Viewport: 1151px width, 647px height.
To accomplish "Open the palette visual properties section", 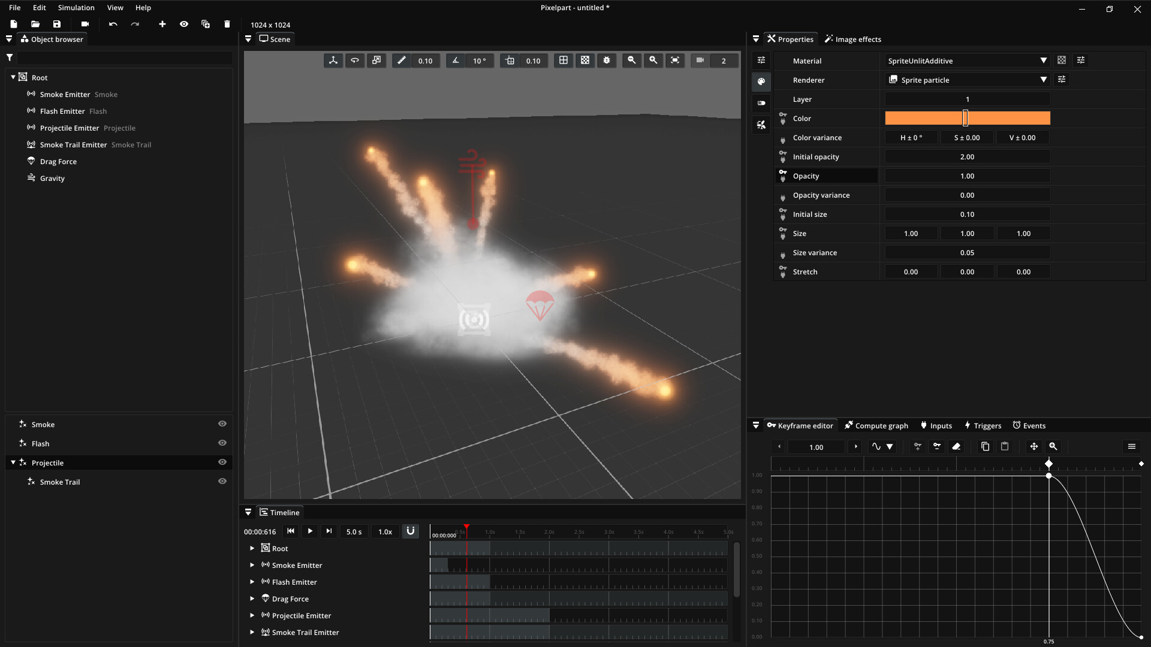I will (x=761, y=81).
